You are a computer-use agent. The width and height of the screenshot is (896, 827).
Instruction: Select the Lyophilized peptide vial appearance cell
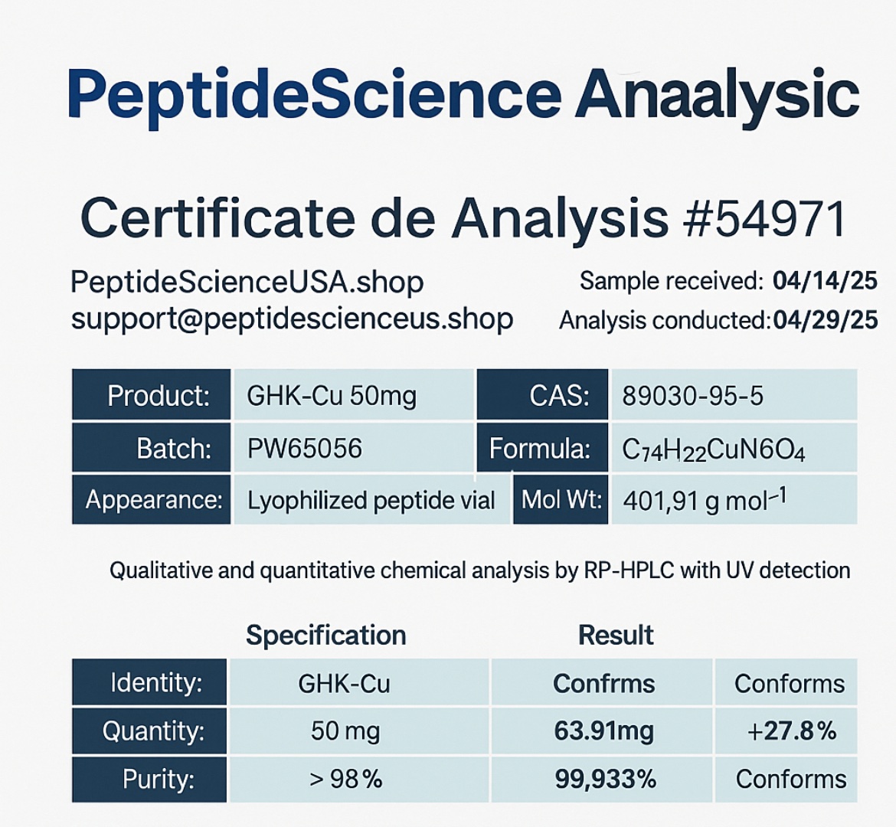point(371,499)
